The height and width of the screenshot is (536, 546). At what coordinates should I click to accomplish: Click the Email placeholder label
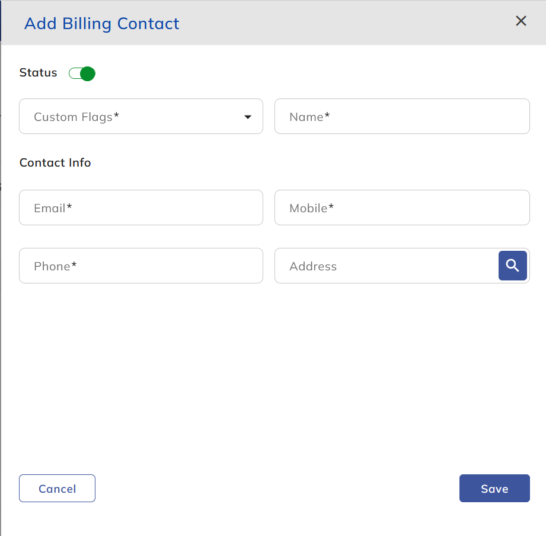coord(53,208)
